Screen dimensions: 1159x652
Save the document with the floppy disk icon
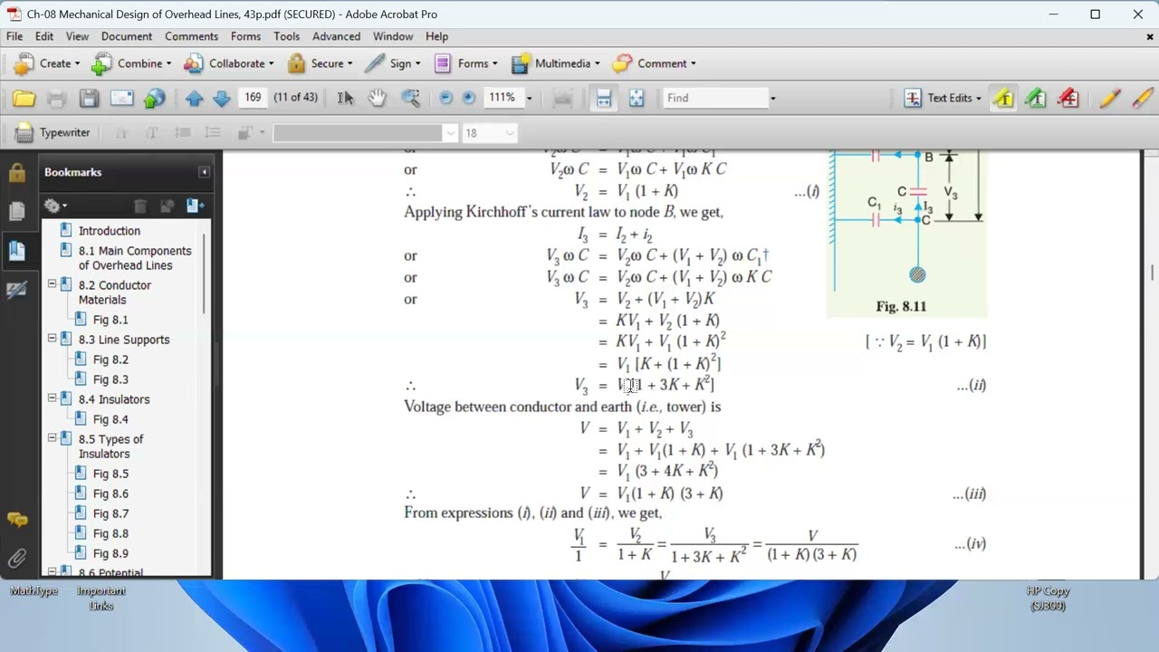89,98
